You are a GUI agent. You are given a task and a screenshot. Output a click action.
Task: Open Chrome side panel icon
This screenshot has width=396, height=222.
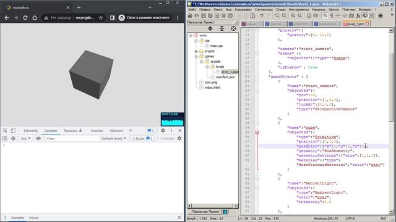click(113, 18)
